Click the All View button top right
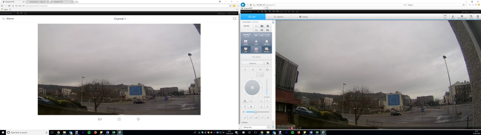This screenshot has width=481, height=135. (445, 16)
